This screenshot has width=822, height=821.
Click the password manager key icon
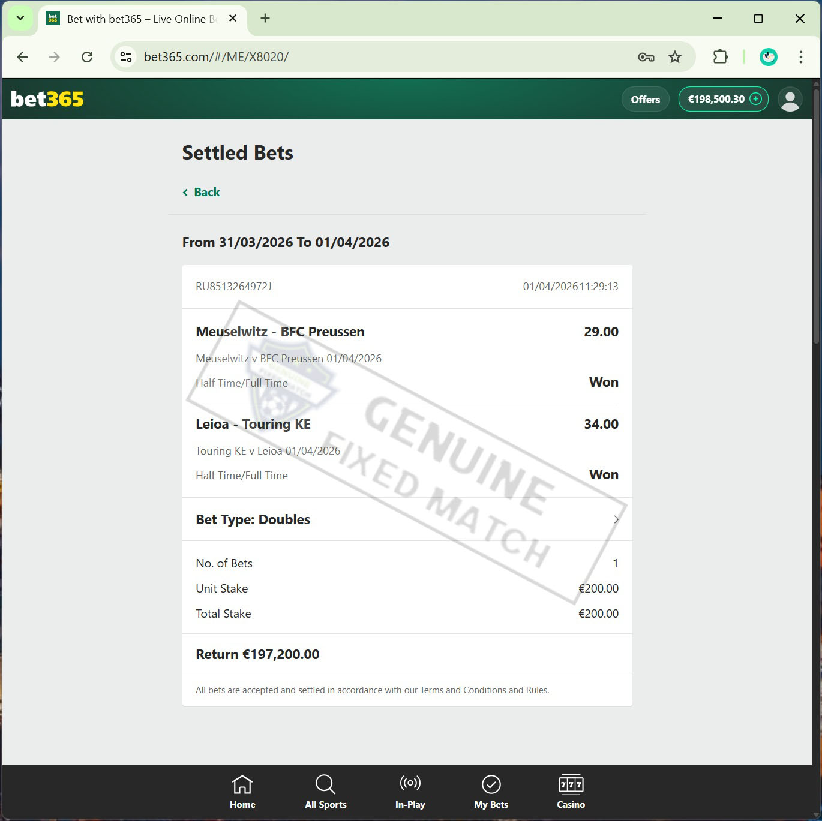(646, 57)
